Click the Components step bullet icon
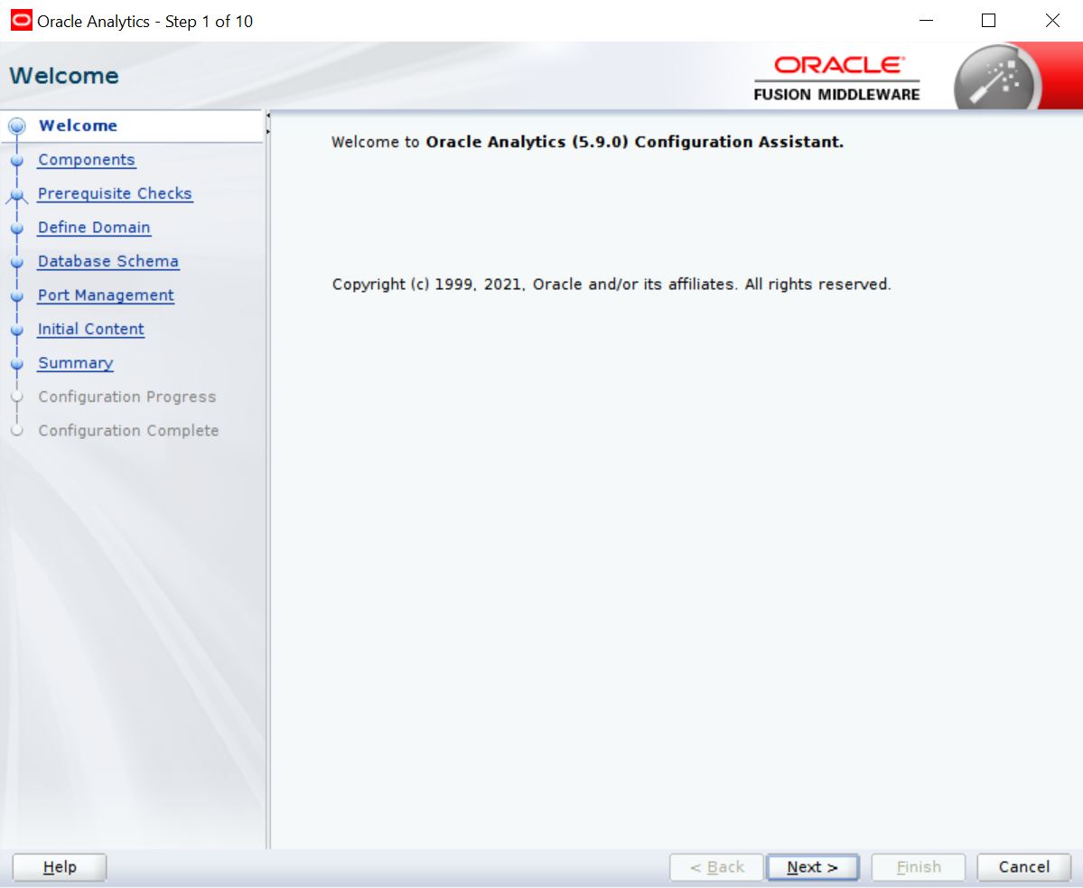 coord(17,160)
